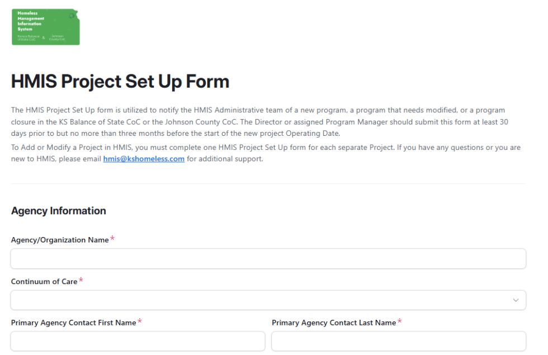Open the hmis@kshomeless.com email link
The height and width of the screenshot is (355, 548).
[x=144, y=159]
